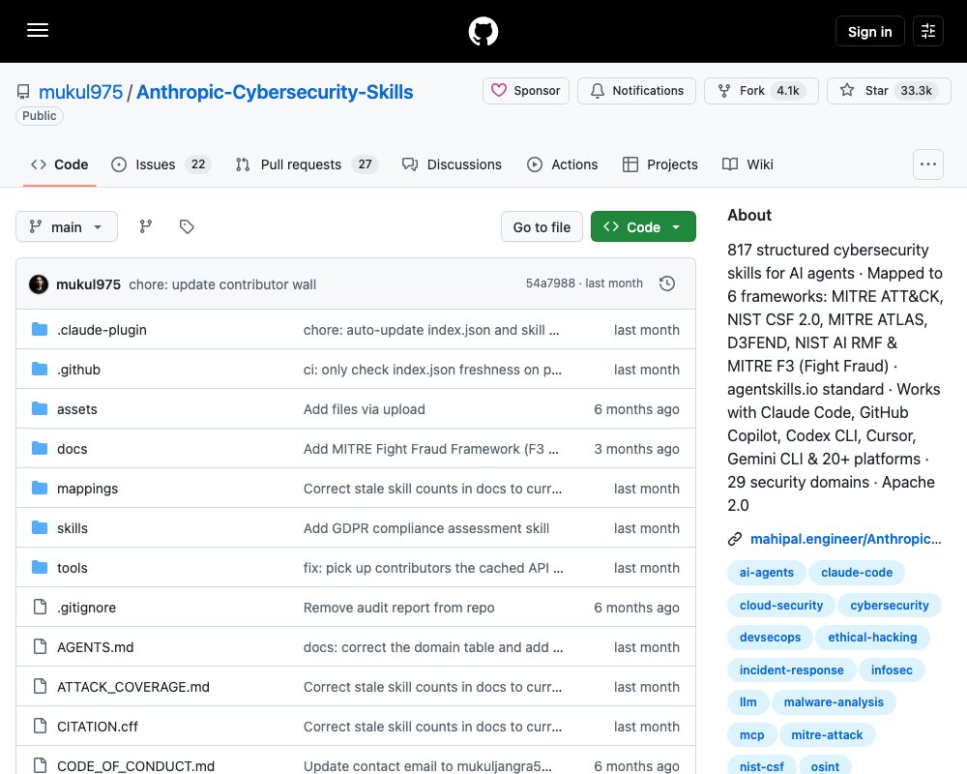Click the AGENTS.md file icon
Screen dimensions: 967x774
(40, 647)
